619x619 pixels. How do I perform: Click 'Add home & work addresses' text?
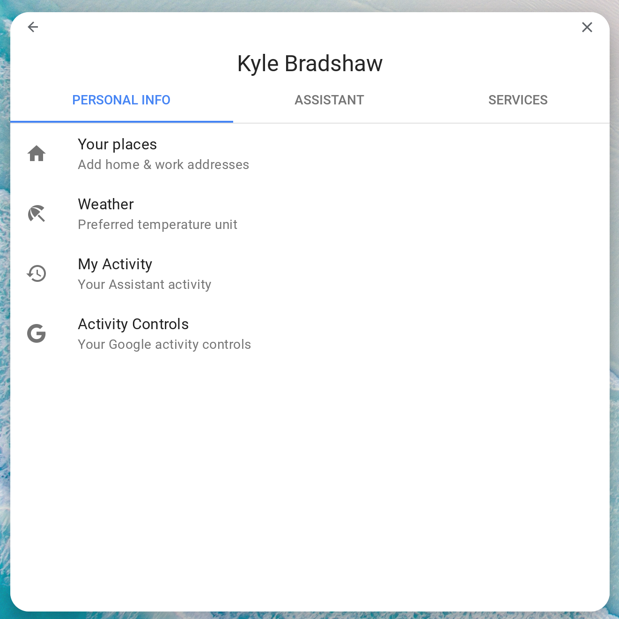point(163,165)
